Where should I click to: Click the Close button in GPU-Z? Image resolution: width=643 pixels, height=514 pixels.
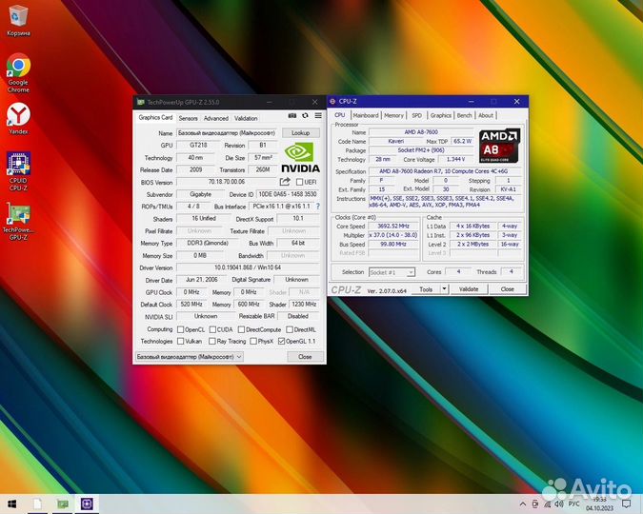[x=305, y=357]
